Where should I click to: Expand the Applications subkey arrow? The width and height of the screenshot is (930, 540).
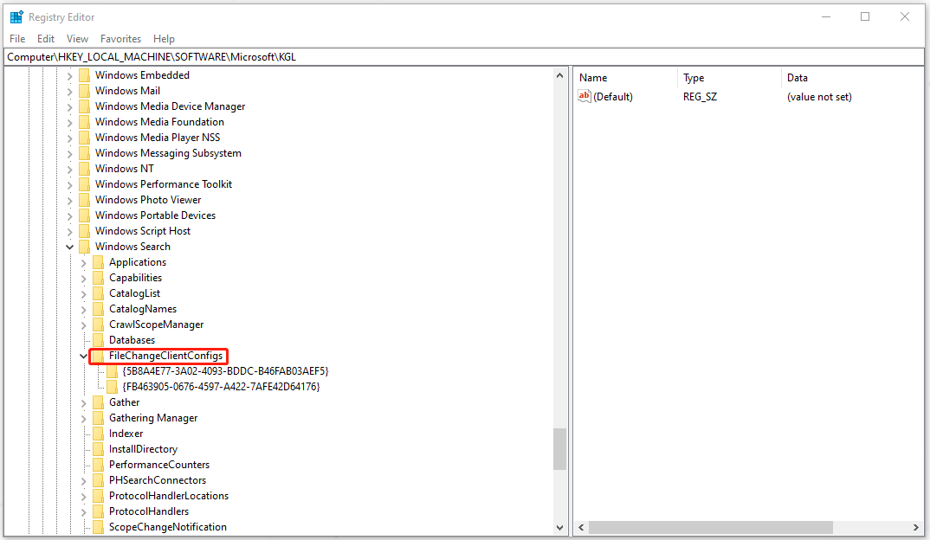(83, 261)
